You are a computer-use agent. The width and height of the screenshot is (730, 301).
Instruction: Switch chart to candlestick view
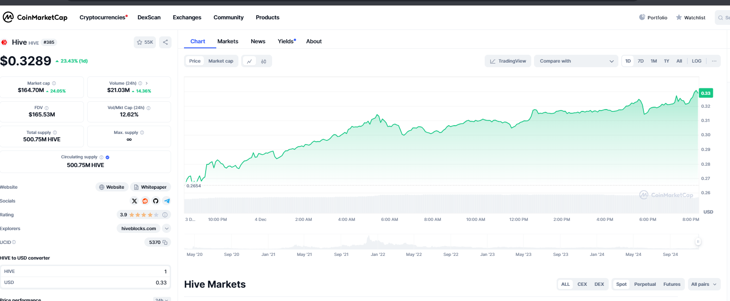[x=264, y=61]
